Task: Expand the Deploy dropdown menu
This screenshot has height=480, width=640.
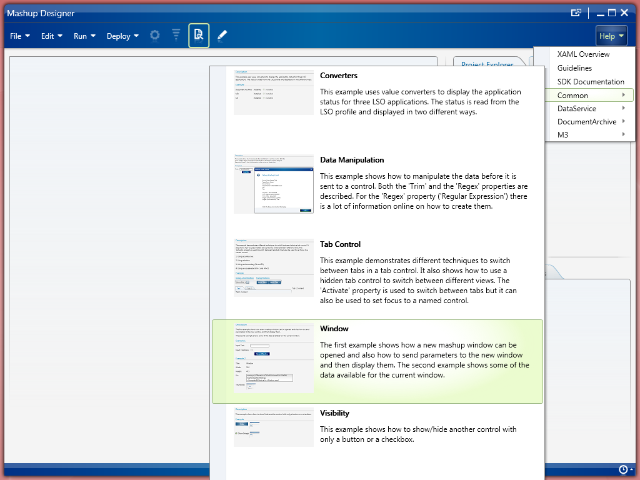Action: tap(122, 36)
